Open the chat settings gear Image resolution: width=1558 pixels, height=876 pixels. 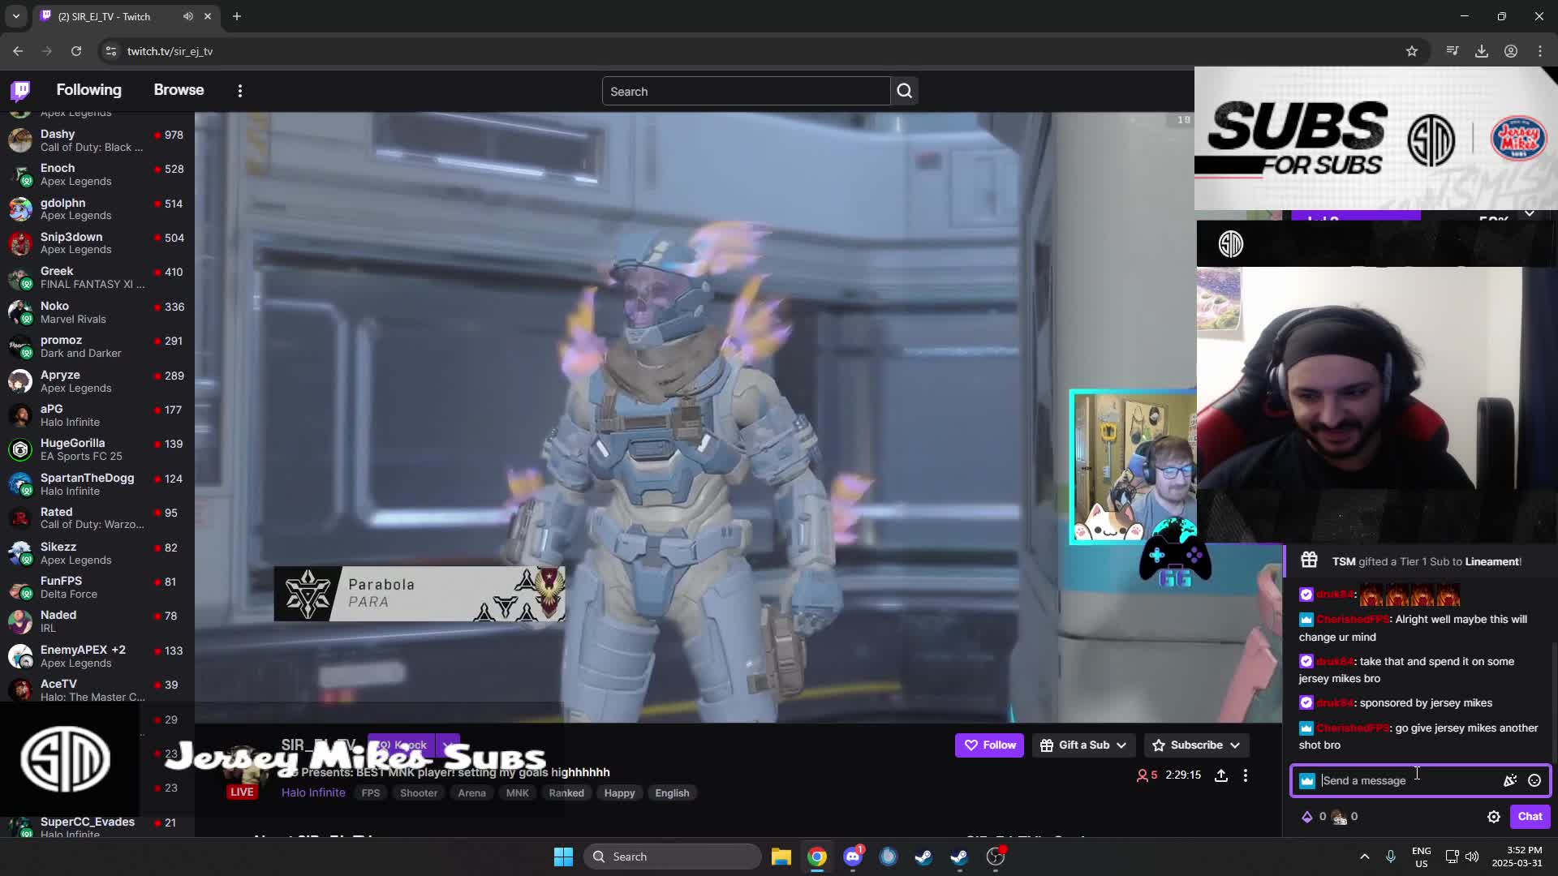coord(1493,817)
